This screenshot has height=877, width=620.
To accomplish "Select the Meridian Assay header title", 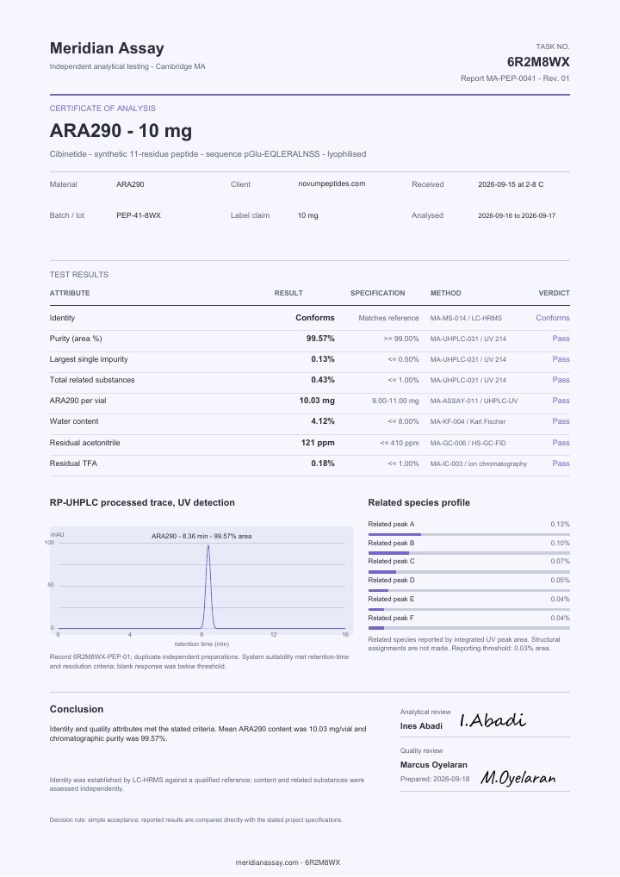I will [107, 48].
